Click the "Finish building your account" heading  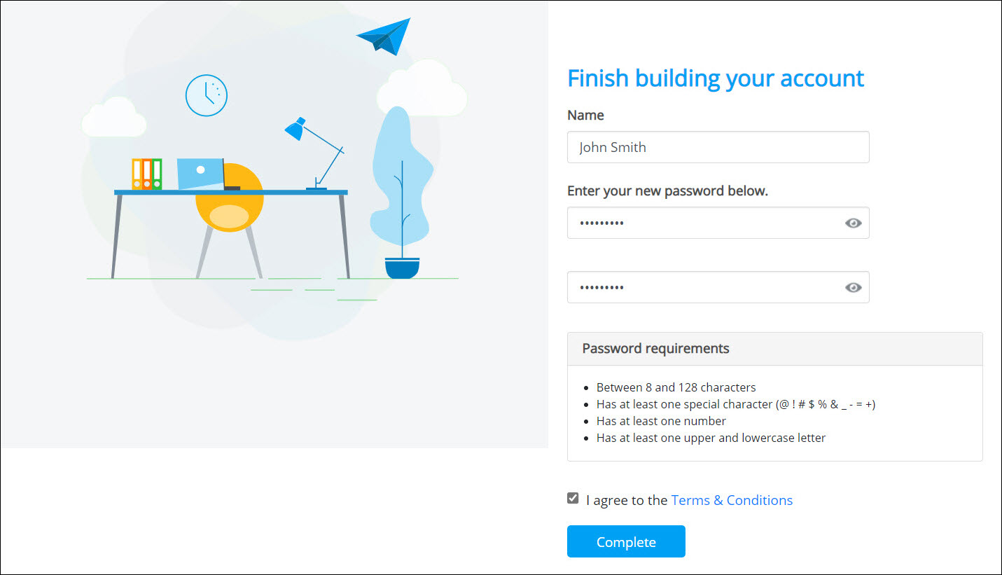pyautogui.click(x=716, y=78)
